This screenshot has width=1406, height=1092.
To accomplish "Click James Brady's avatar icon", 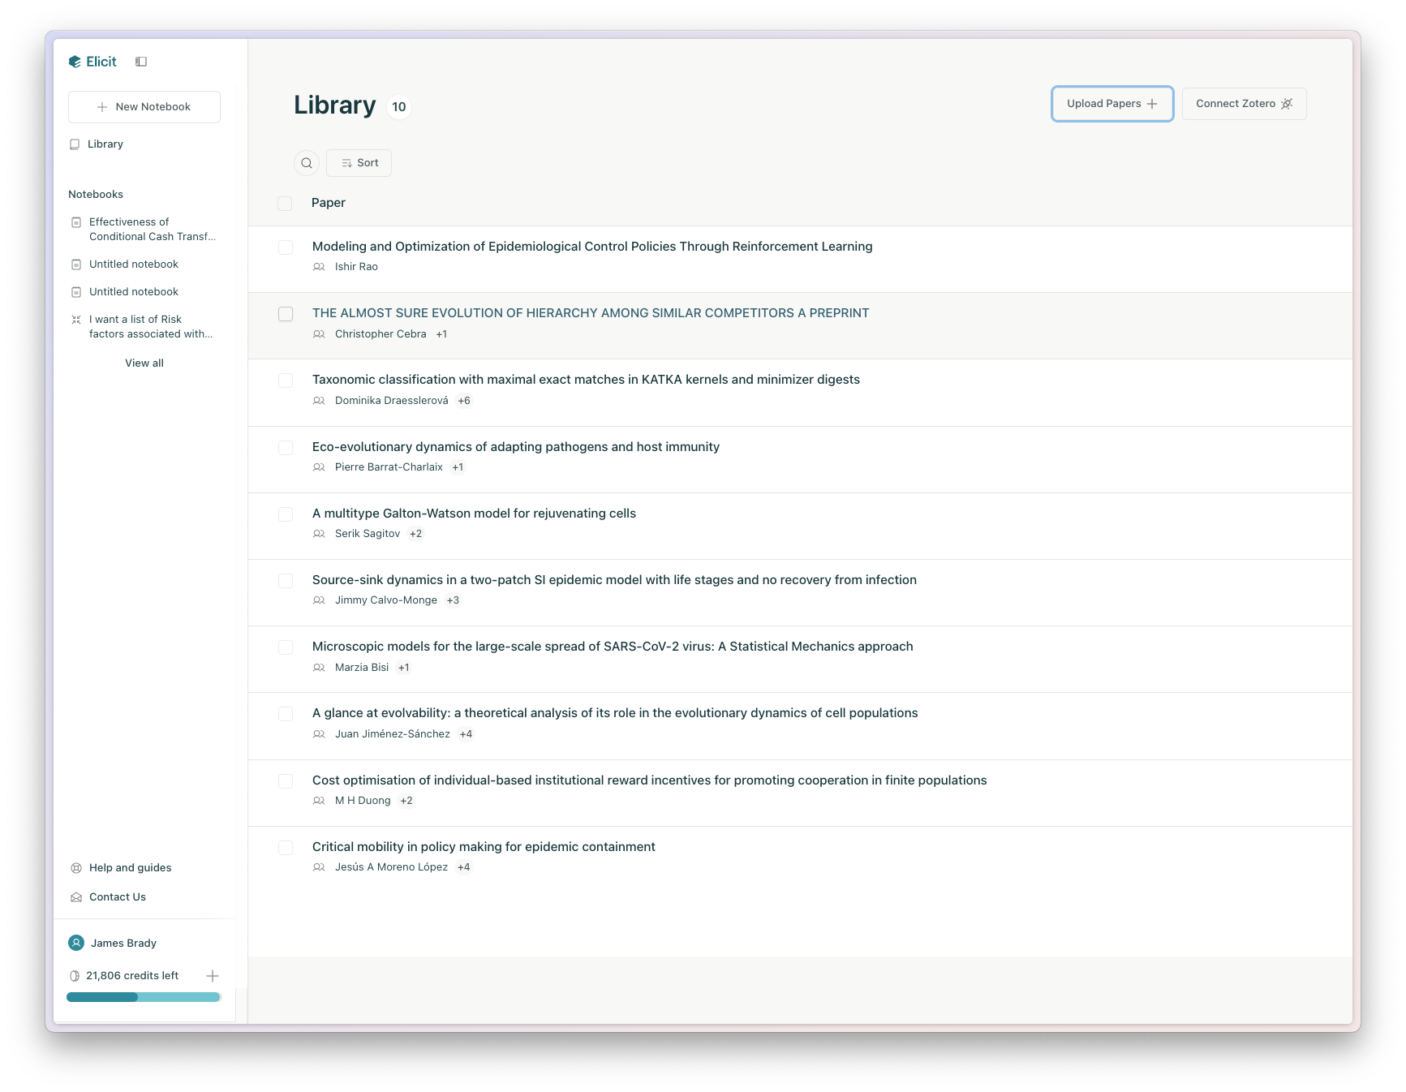I will 76,943.
